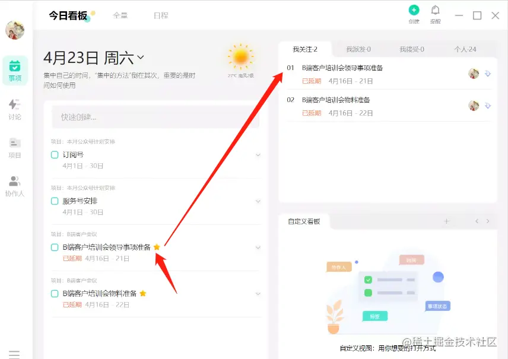Click blue arrow icon on followed item 01
The image size is (508, 359).
point(488,74)
